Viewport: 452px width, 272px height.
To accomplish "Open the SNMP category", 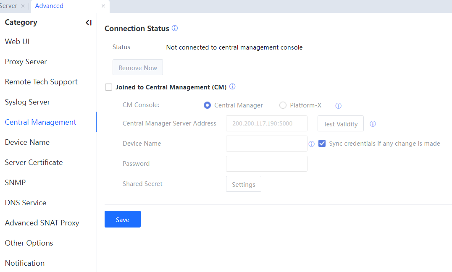I will [x=15, y=183].
